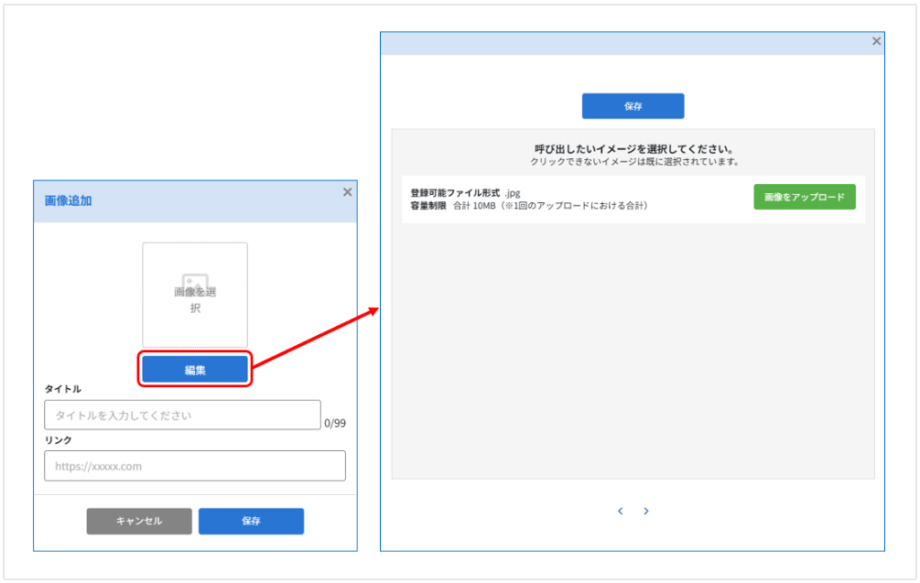Focus the タイトル input field
This screenshot has height=583, width=920.
pyautogui.click(x=182, y=415)
